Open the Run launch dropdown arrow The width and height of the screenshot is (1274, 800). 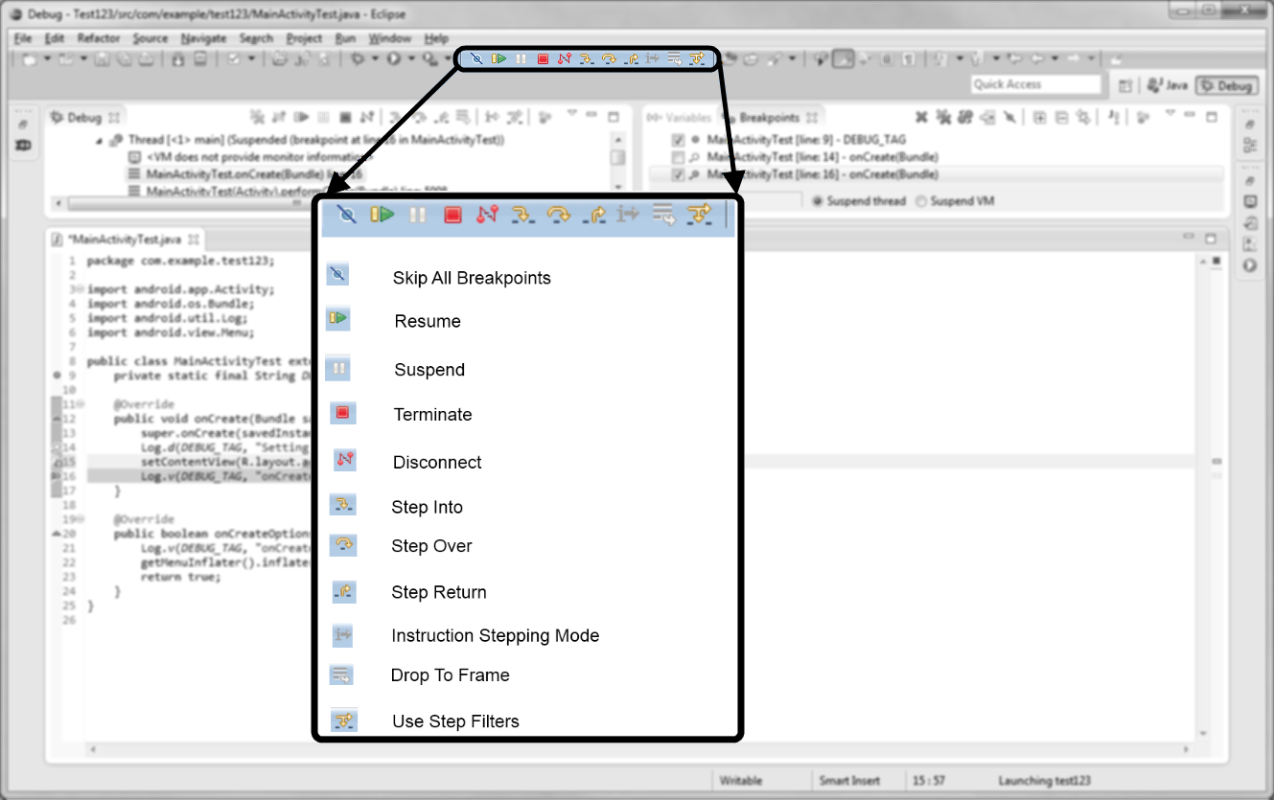(411, 59)
